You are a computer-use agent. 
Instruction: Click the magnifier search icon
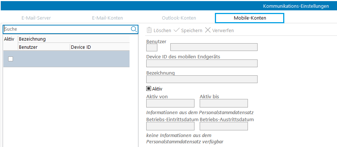pyautogui.click(x=134, y=29)
